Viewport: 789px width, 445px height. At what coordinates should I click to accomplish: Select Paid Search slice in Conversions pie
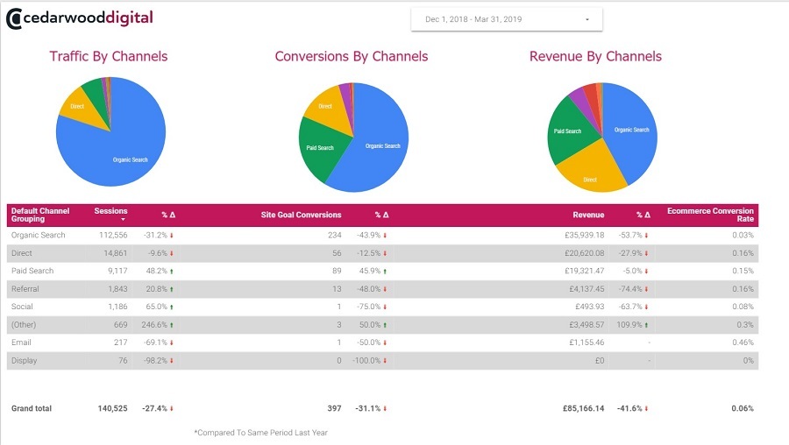coord(319,148)
